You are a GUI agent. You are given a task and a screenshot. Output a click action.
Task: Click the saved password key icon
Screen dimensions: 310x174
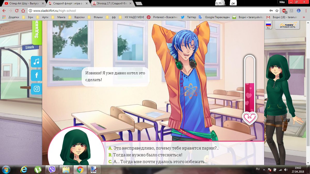click(271, 11)
